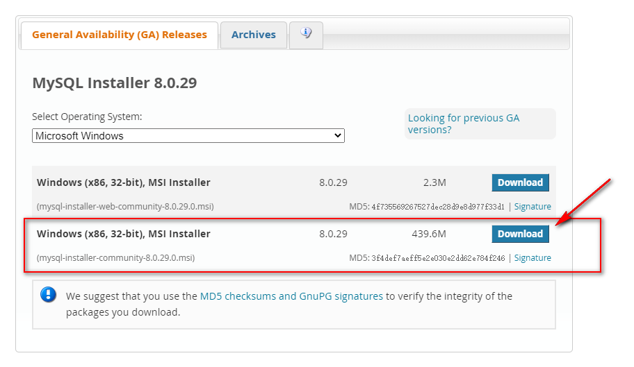Click the blue exclamation info icon
This screenshot has width=634, height=367.
click(x=48, y=295)
